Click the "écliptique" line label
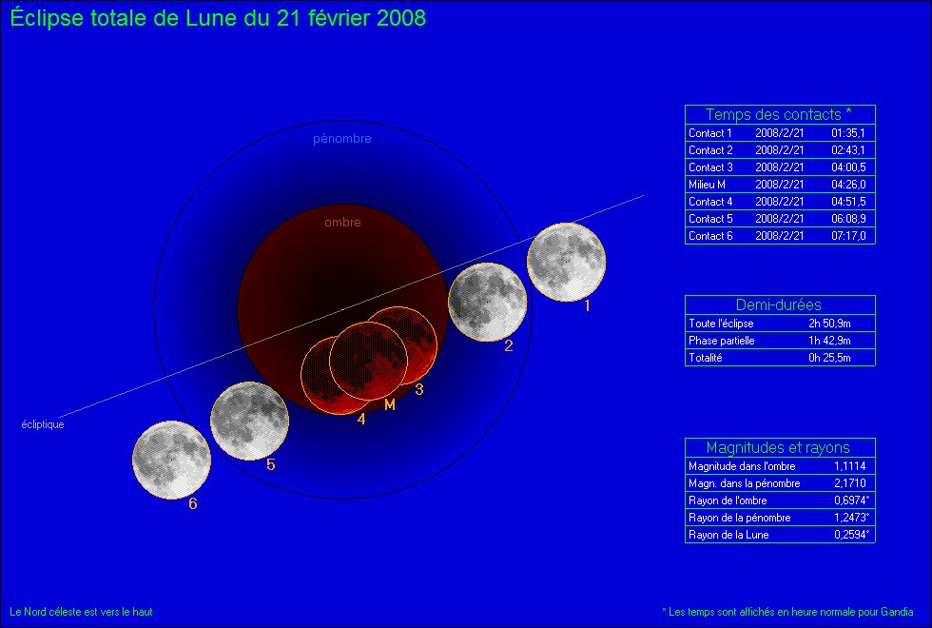932x628 pixels. [x=43, y=424]
